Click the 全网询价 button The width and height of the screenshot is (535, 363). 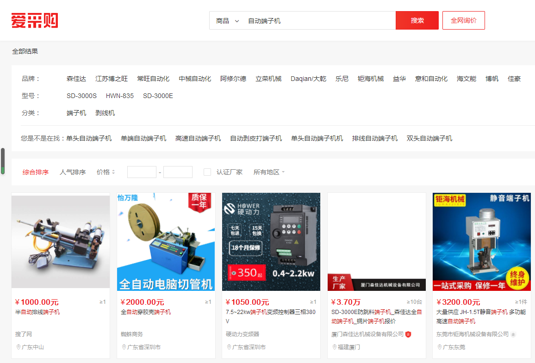[463, 21]
